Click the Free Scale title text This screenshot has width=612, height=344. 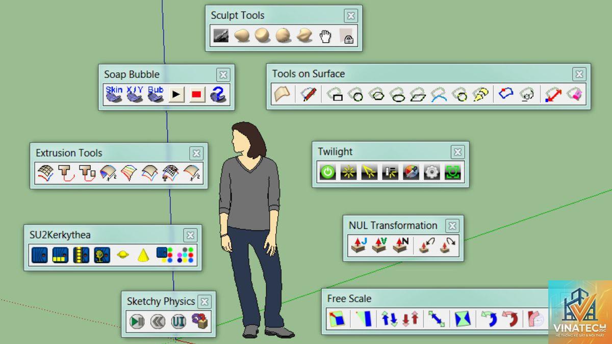pyautogui.click(x=349, y=299)
